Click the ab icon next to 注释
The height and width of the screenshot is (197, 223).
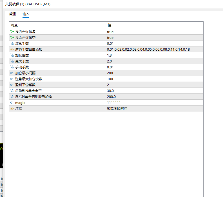(x=12, y=108)
